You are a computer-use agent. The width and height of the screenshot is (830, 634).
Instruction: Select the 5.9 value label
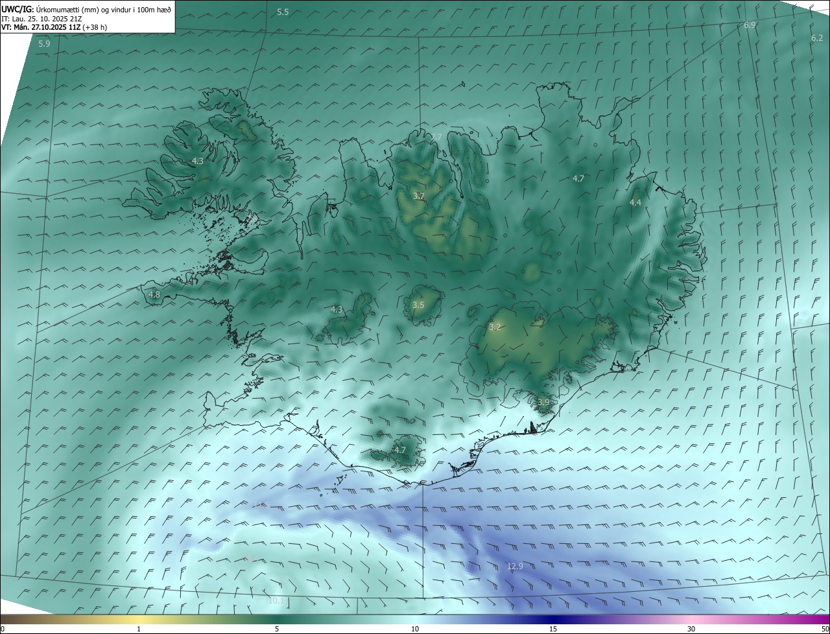click(x=44, y=44)
